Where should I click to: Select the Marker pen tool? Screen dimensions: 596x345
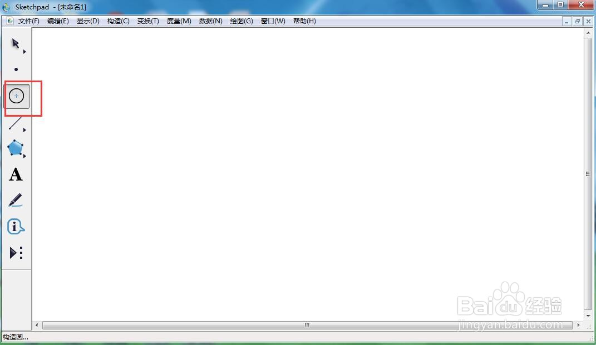click(15, 201)
